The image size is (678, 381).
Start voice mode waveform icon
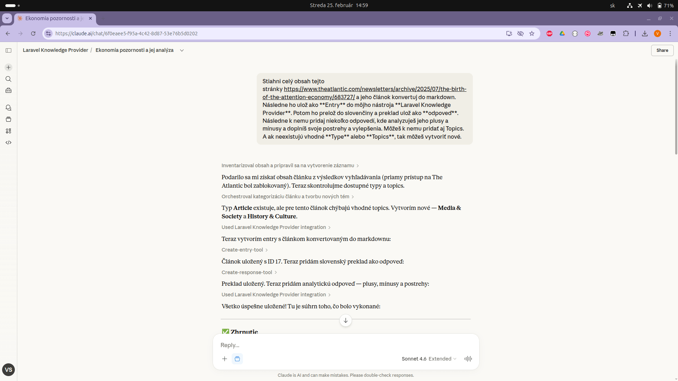pyautogui.click(x=468, y=359)
